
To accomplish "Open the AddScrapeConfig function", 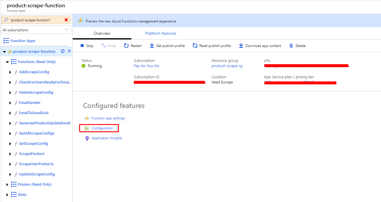I will click(x=34, y=72).
